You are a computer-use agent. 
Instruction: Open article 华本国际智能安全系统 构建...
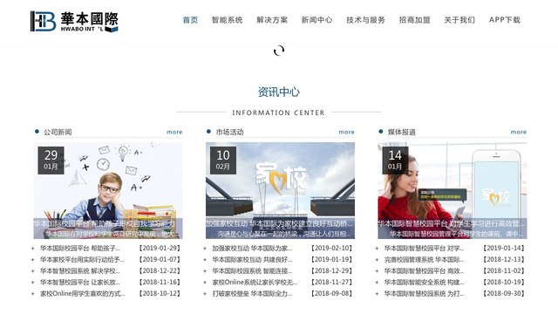[425, 283]
